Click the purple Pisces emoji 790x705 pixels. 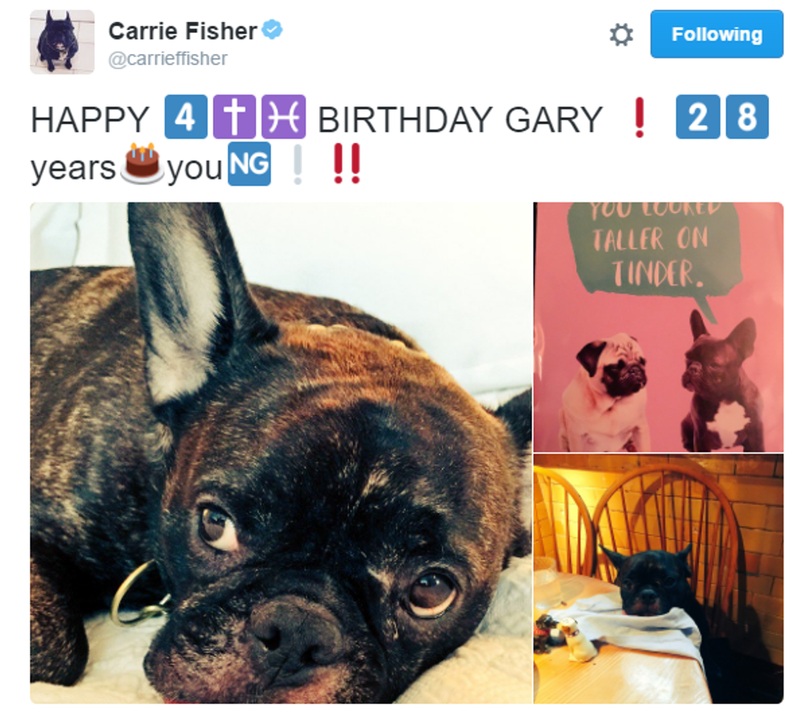point(284,117)
